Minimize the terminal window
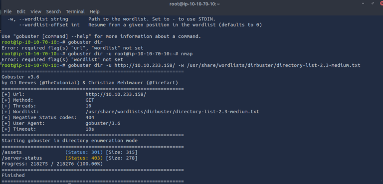383x184 pixels. coord(364,3)
